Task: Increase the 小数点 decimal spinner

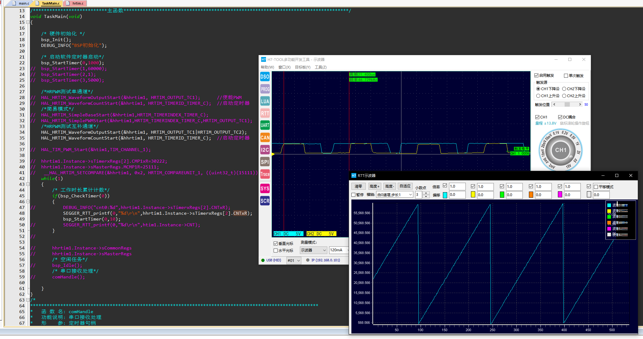Action: pyautogui.click(x=426, y=193)
